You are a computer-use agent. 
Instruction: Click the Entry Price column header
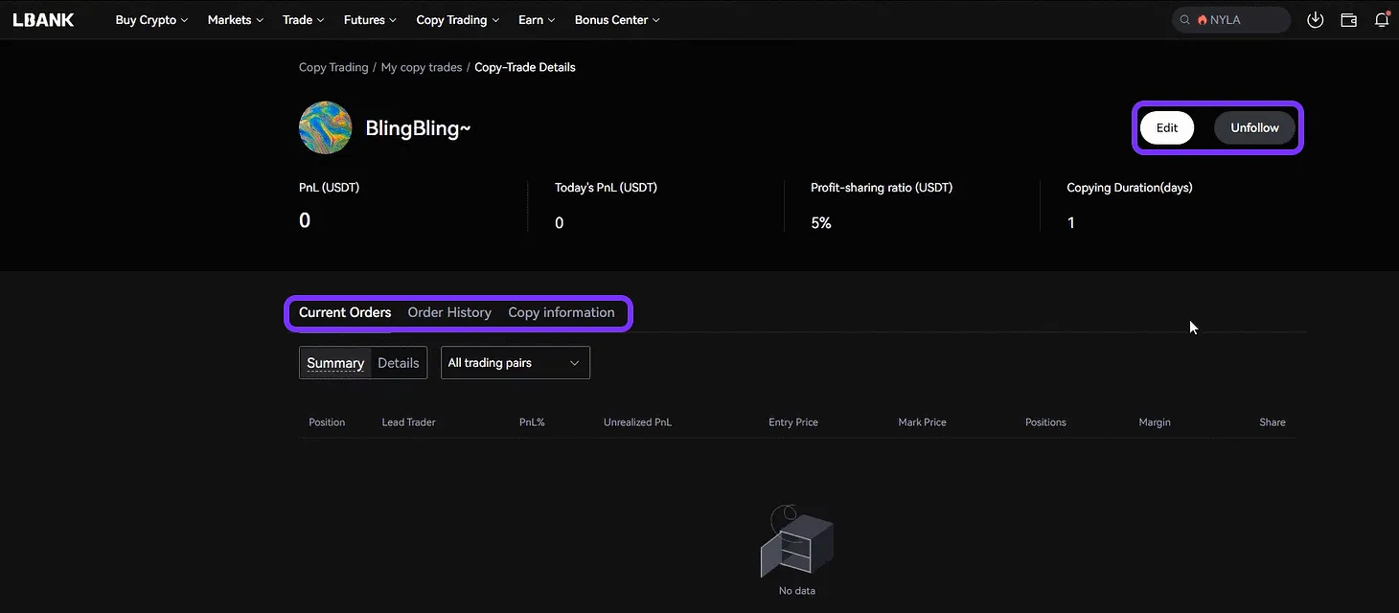click(x=793, y=422)
